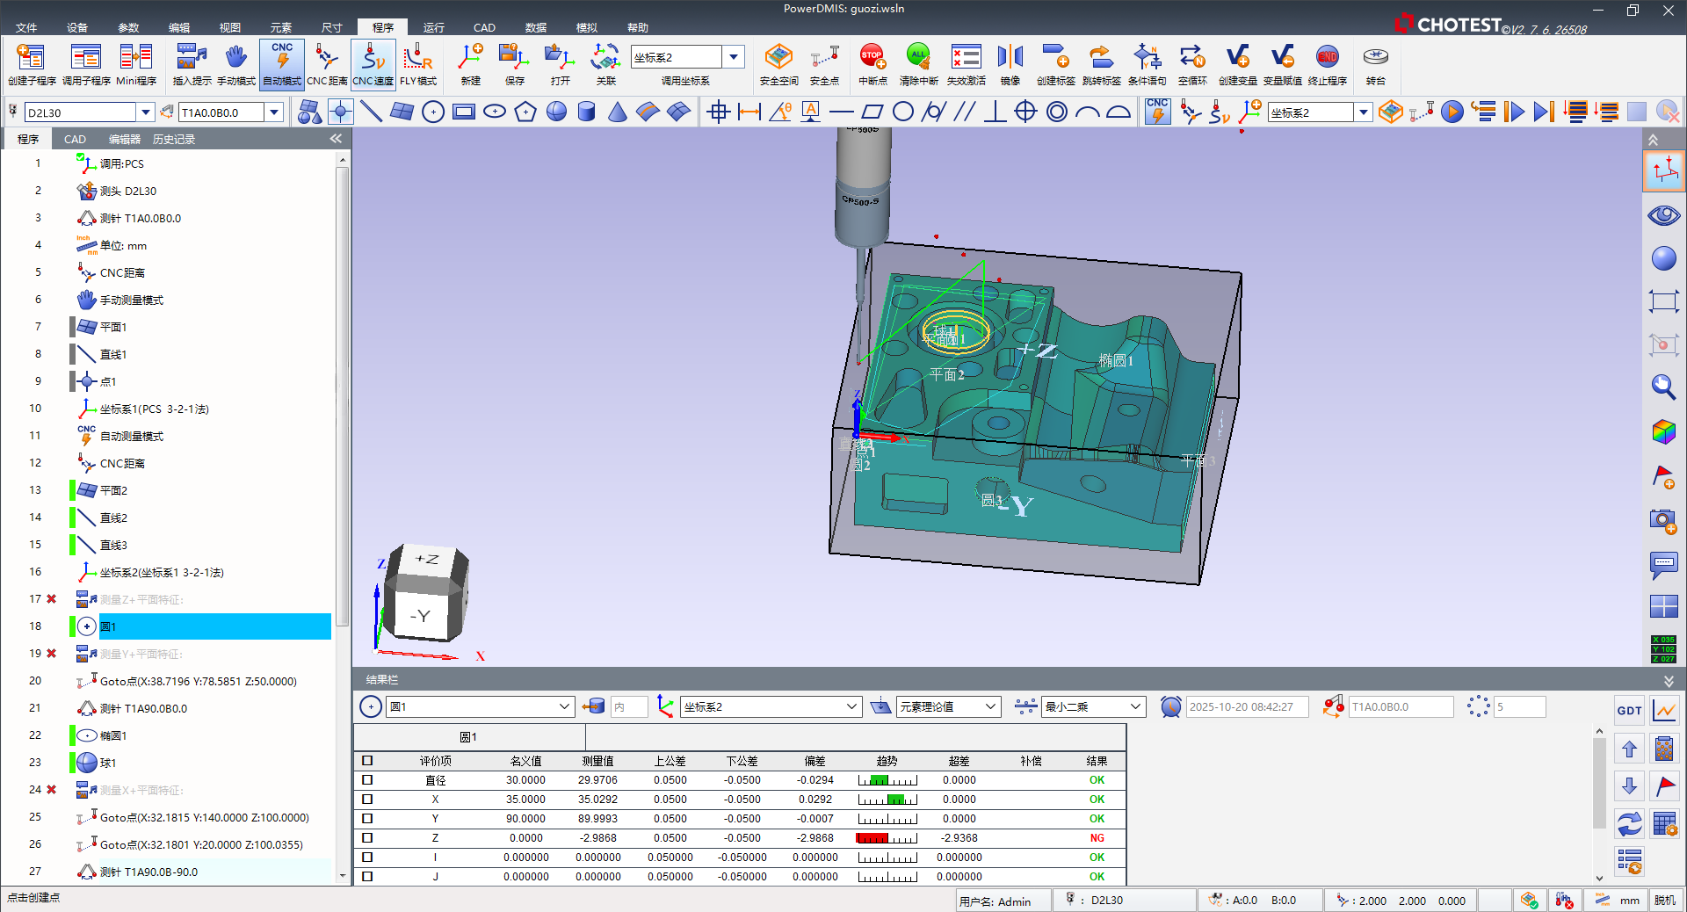This screenshot has width=1687, height=912.
Task: Click the point count field showing 5
Action: tap(1519, 706)
